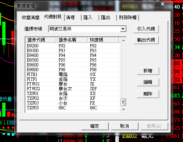Click the 編輯 button
The width and height of the screenshot is (183, 142).
pos(148,82)
